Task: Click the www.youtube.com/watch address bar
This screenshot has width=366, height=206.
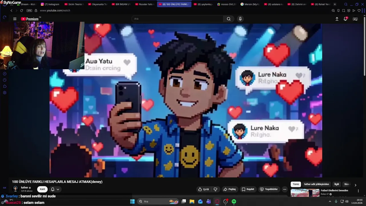Action: click(55, 11)
